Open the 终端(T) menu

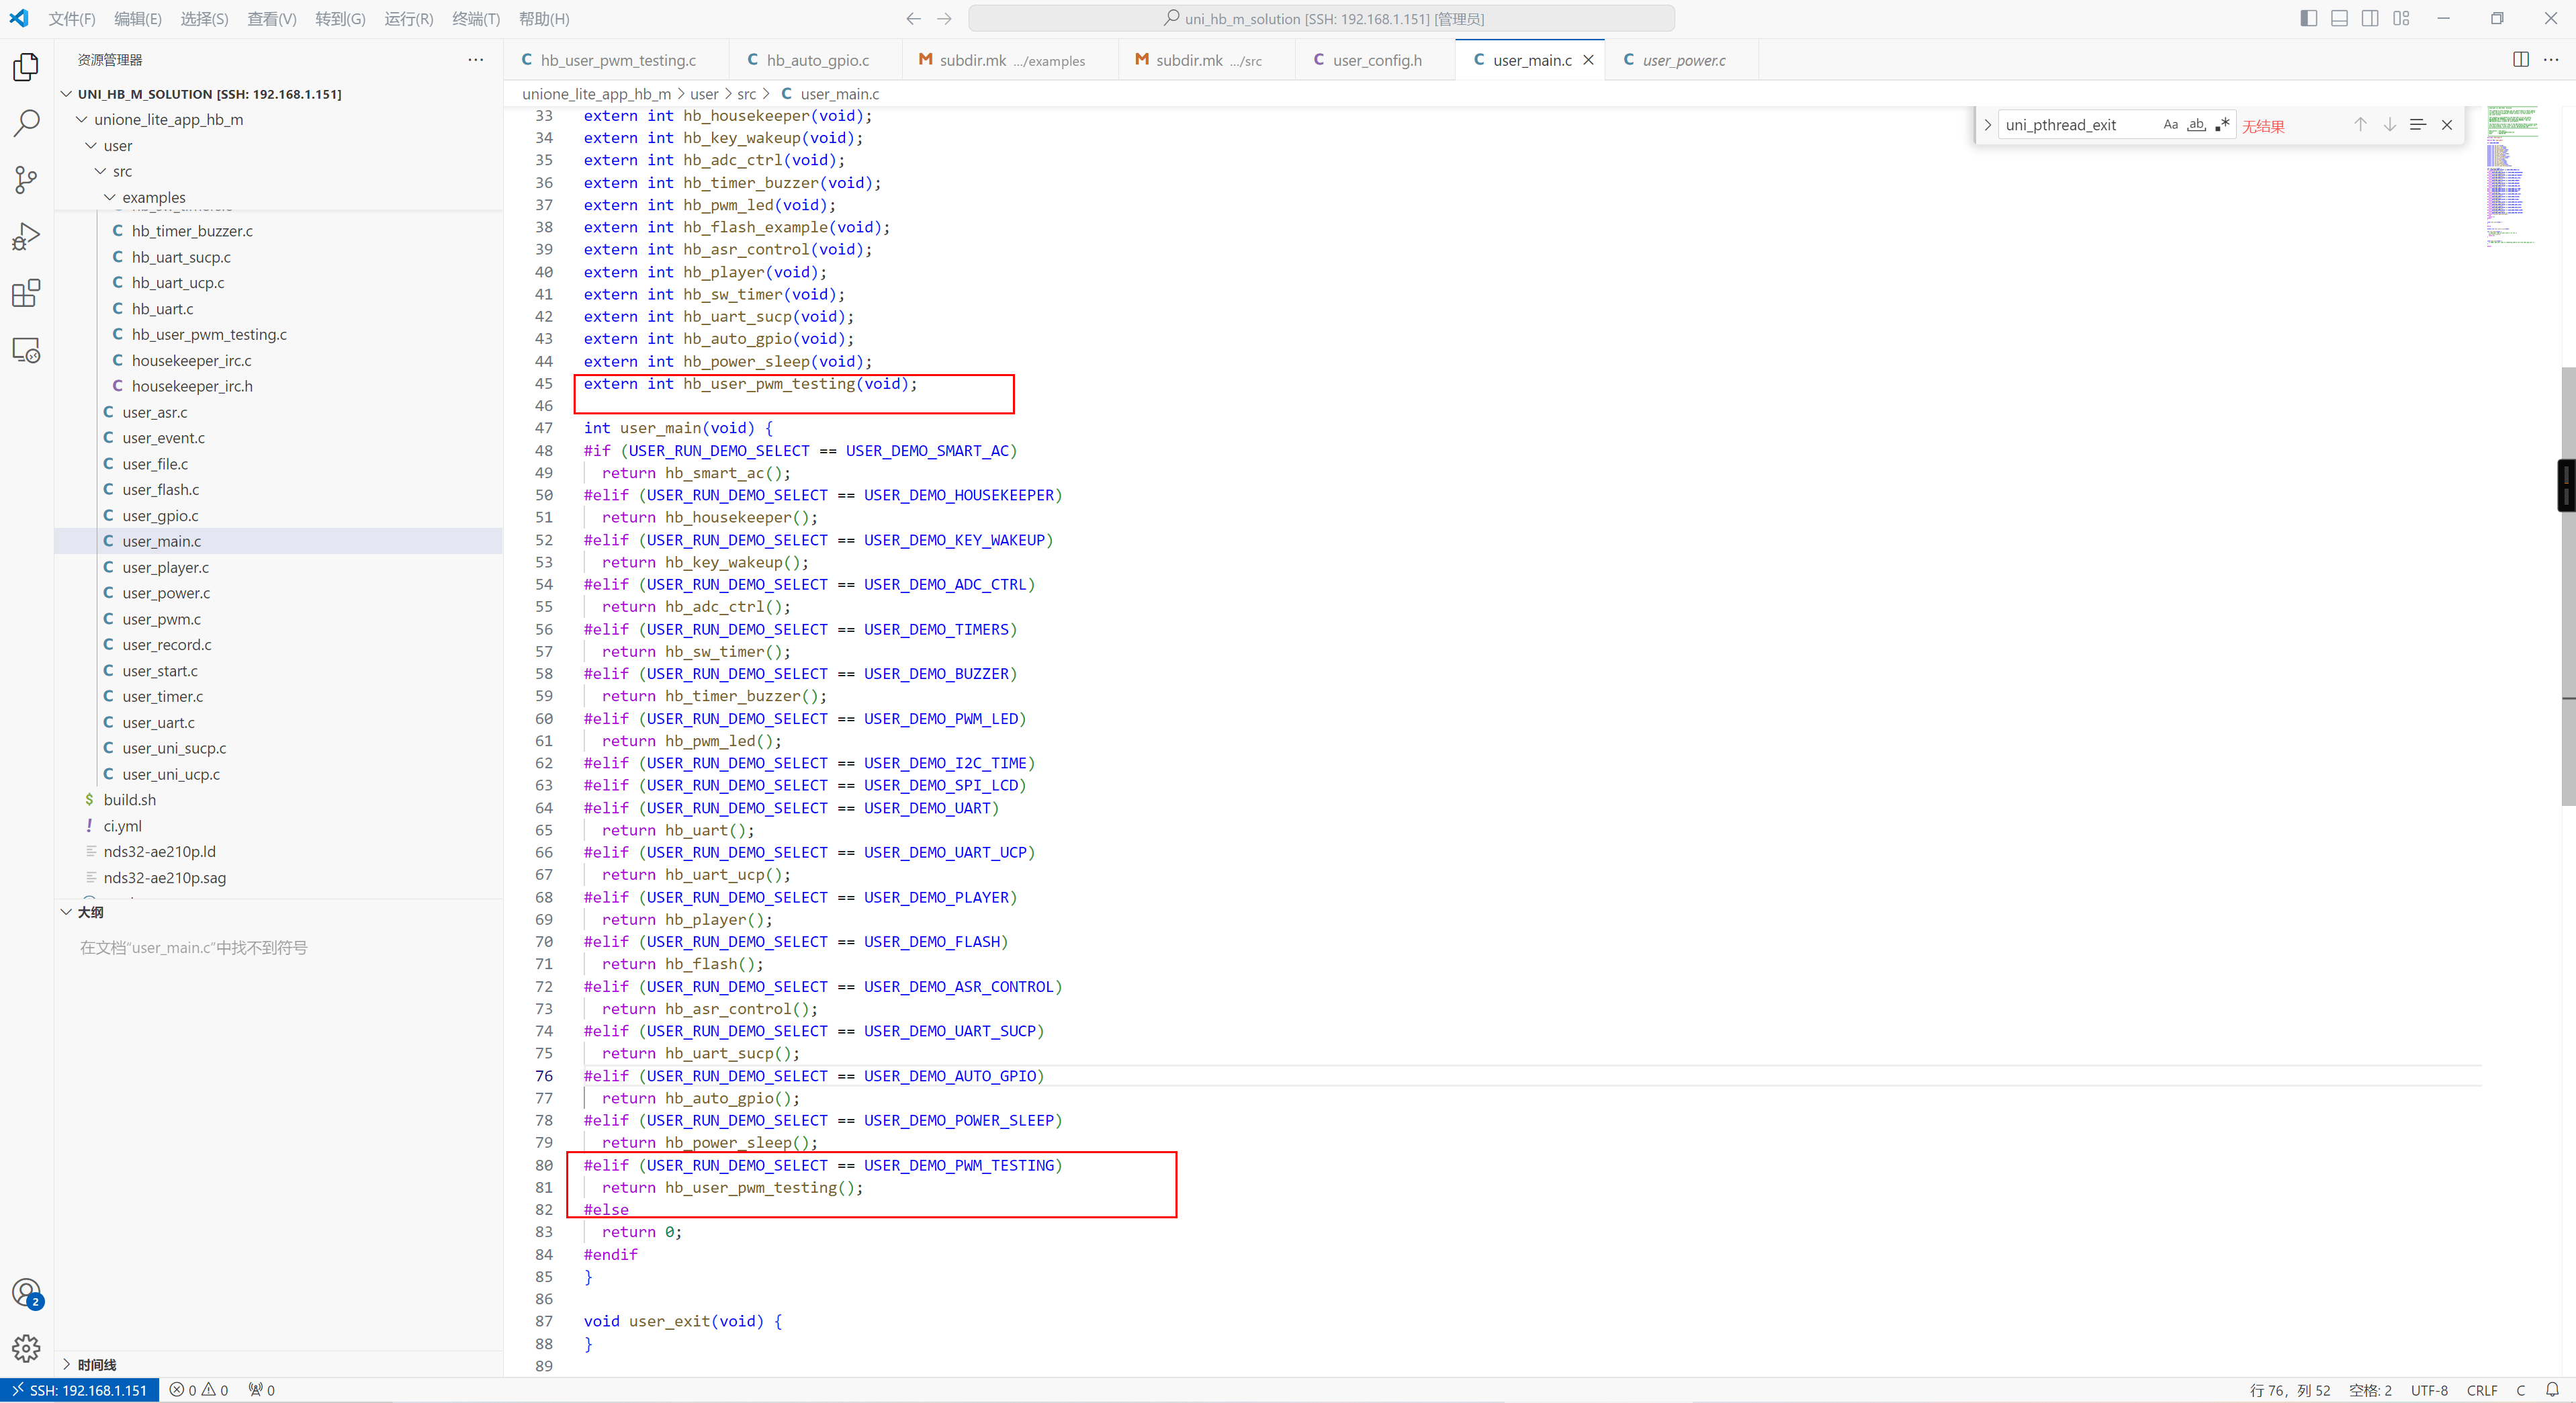click(476, 19)
